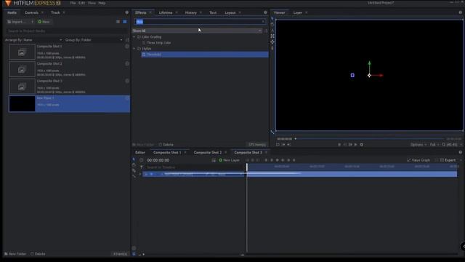Click New Folder in Media panel footer

click(15, 254)
